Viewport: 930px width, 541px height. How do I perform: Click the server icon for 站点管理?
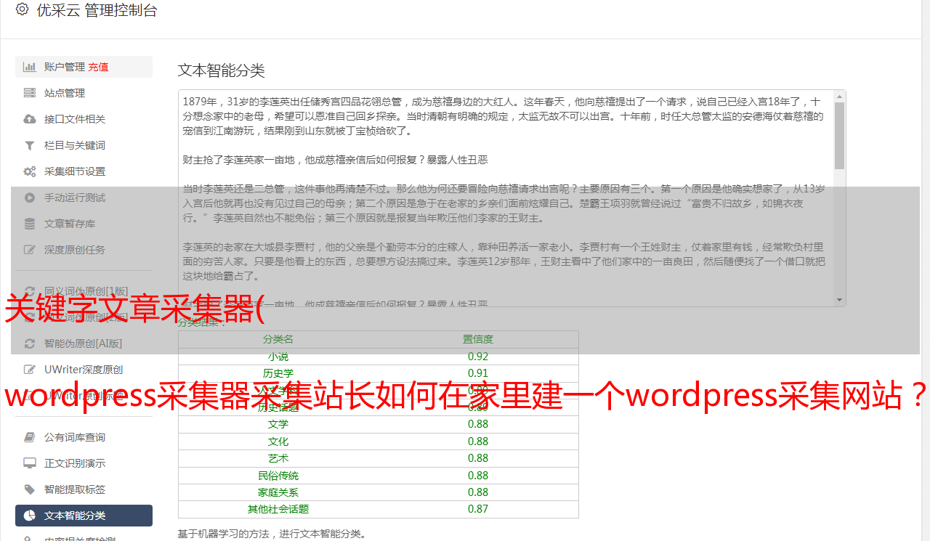click(x=30, y=93)
